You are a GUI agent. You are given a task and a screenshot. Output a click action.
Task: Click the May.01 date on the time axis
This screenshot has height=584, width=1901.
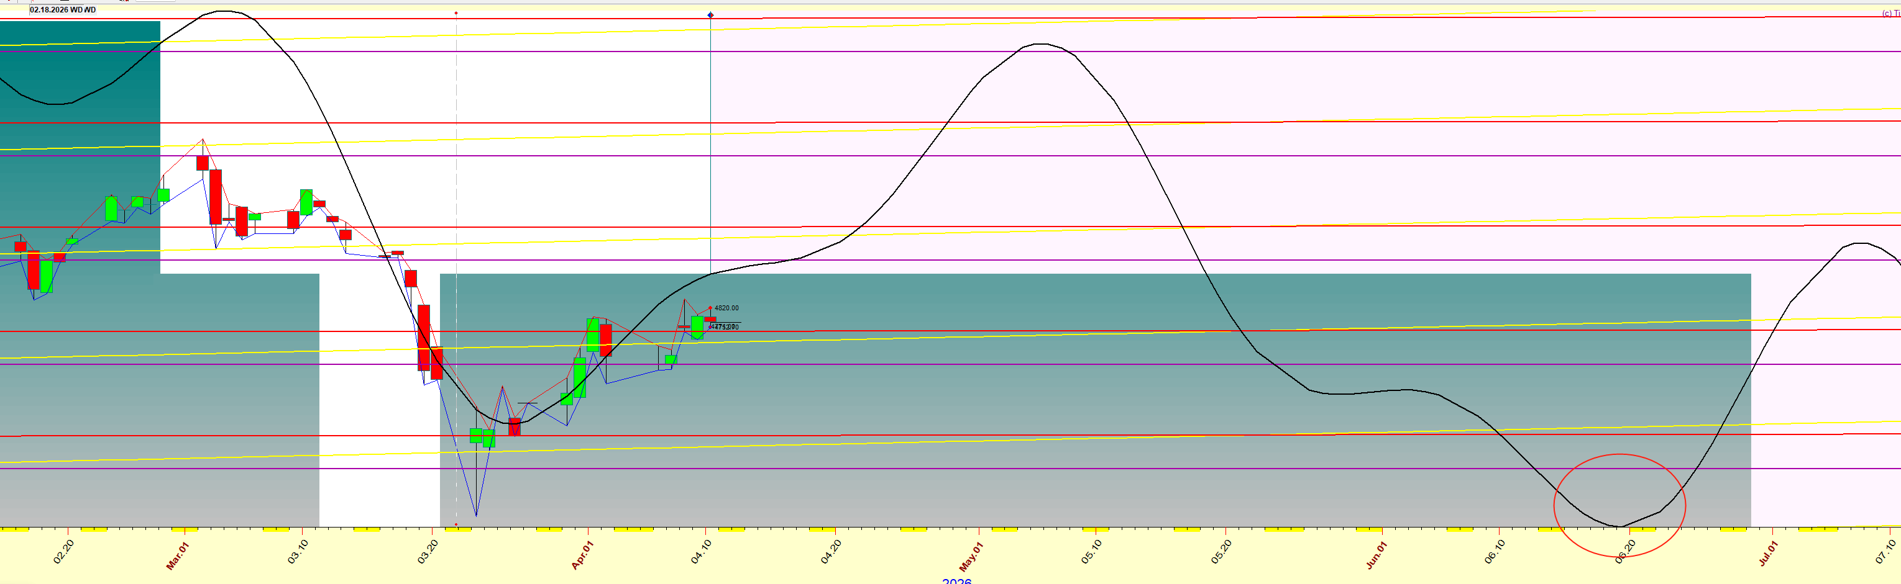971,557
